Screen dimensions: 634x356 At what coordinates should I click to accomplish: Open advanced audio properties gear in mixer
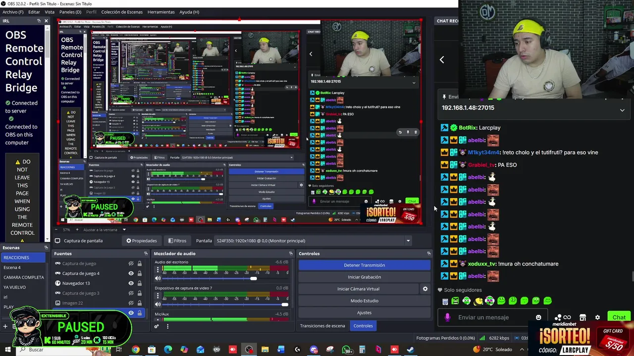pyautogui.click(x=157, y=326)
